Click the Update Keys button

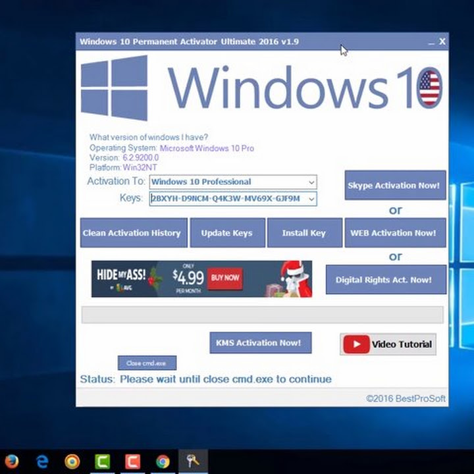coord(228,233)
